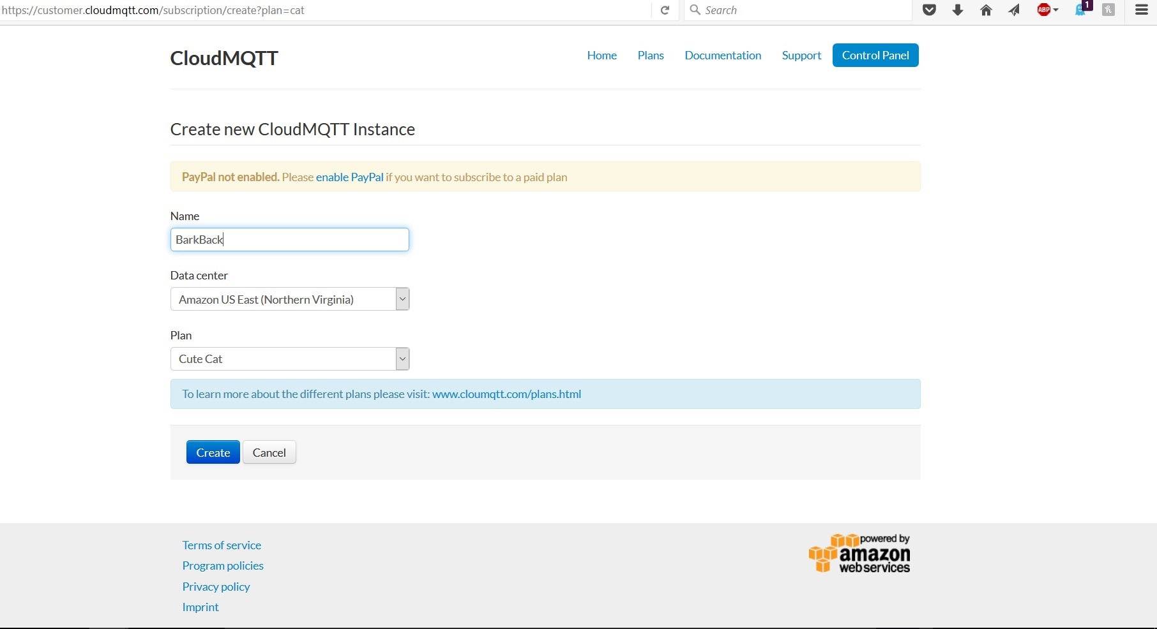Open the Pocket save icon
The image size is (1157, 629).
(x=930, y=10)
